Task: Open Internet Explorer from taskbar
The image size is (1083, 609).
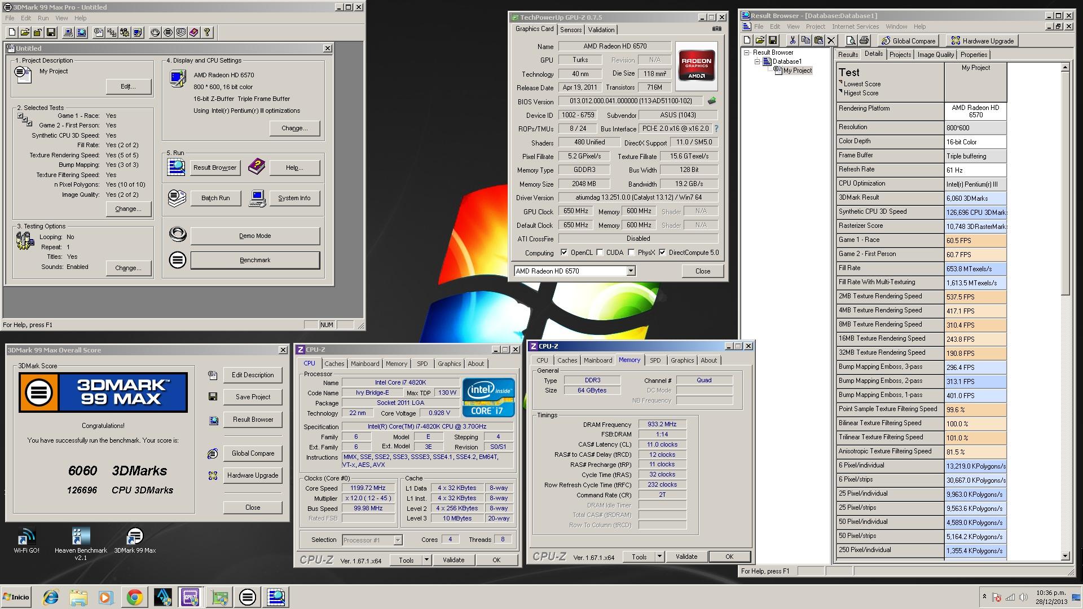Action: (51, 597)
